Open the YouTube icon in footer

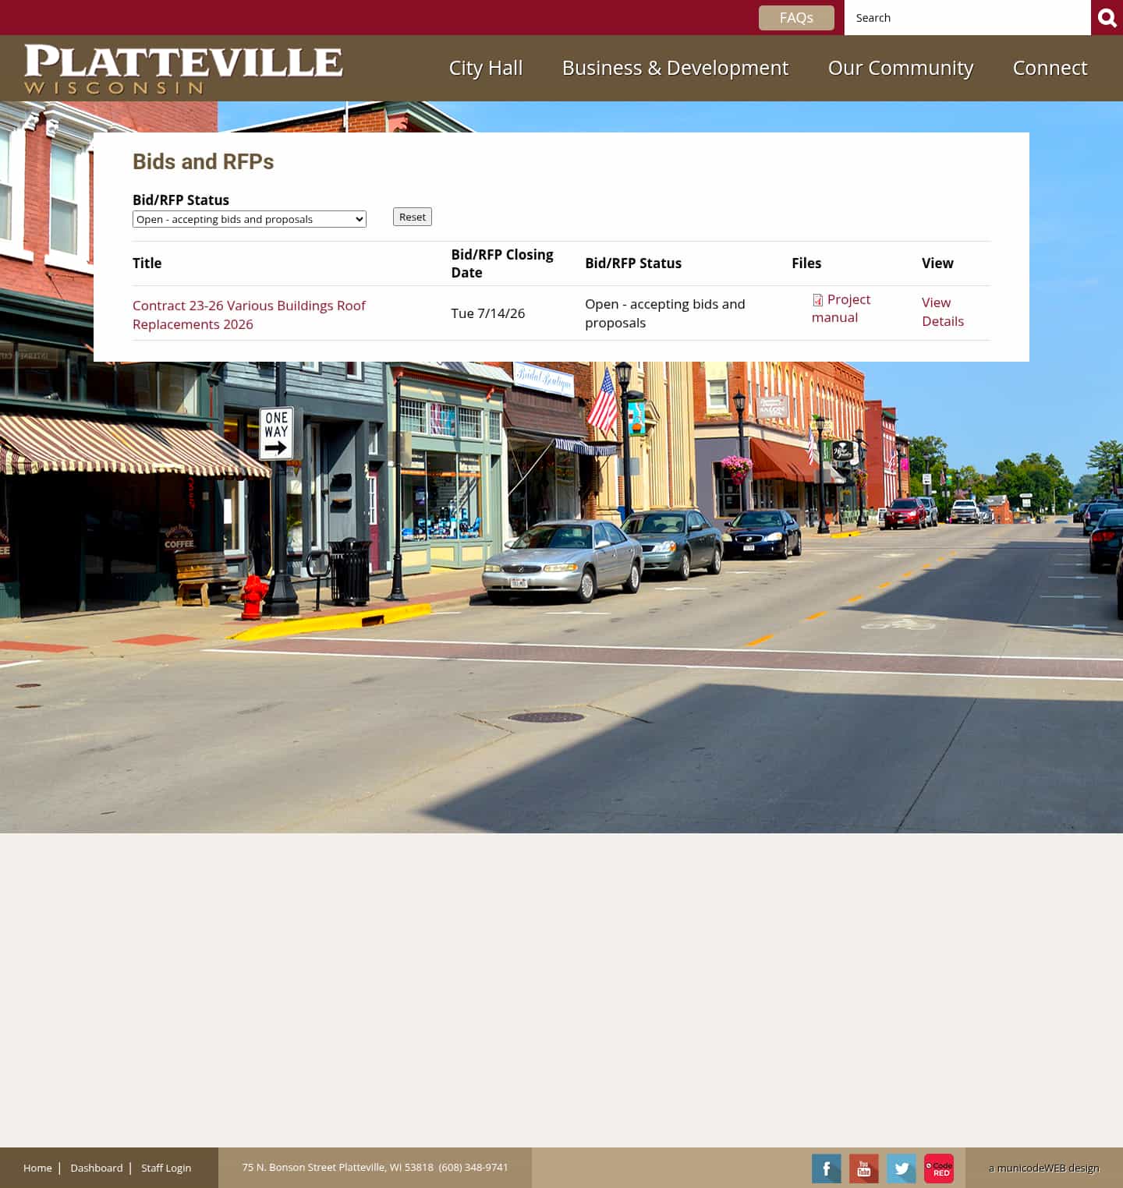coord(864,1169)
